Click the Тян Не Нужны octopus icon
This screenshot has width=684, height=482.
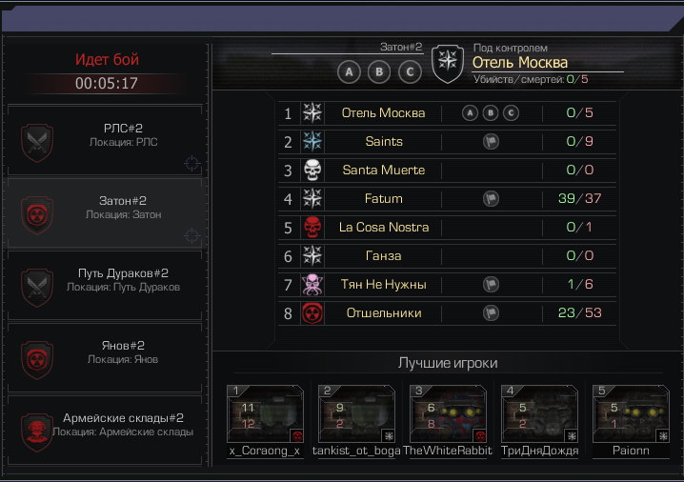312,285
